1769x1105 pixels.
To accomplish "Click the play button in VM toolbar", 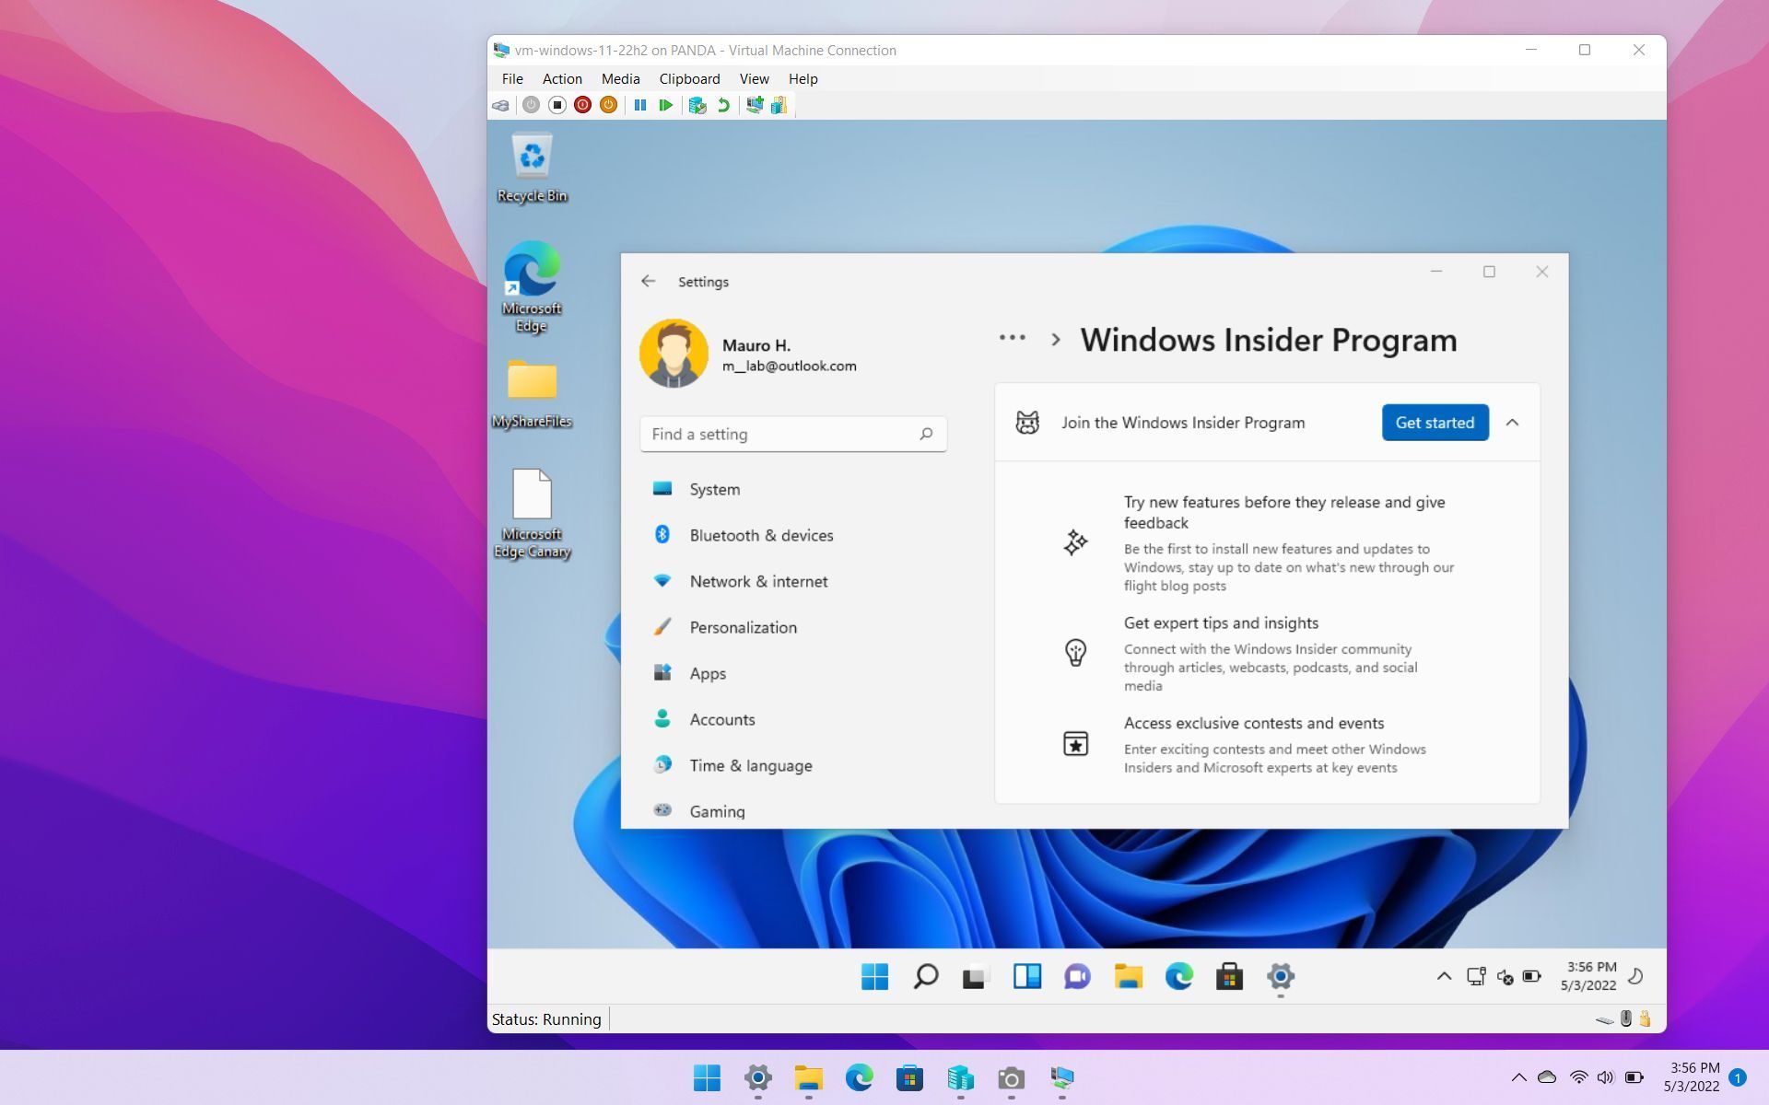I will (x=667, y=106).
